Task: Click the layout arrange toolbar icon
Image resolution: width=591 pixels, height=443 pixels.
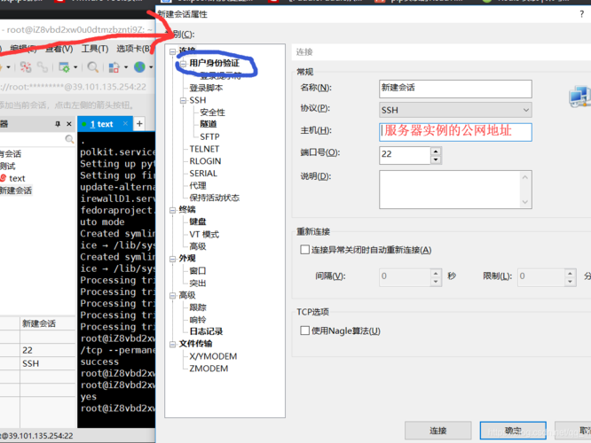Action: pos(114,67)
